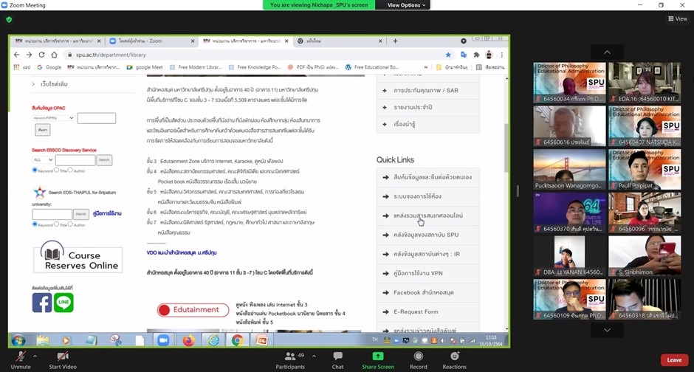This screenshot has width=694, height=372.
Task: Open the E-Request Form quick link
Action: pyautogui.click(x=427, y=311)
